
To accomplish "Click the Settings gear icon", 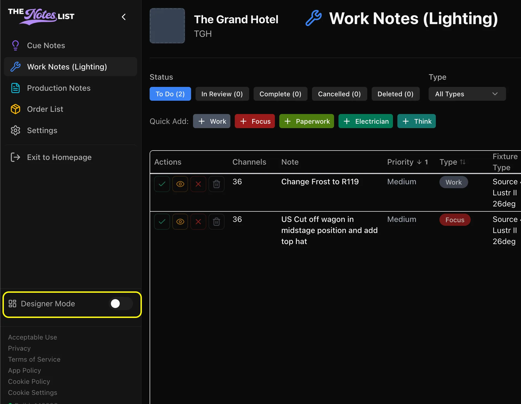I will point(15,130).
